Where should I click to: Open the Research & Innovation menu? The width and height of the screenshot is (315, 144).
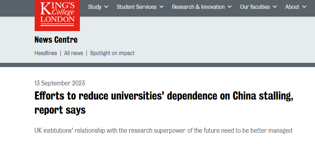[198, 7]
